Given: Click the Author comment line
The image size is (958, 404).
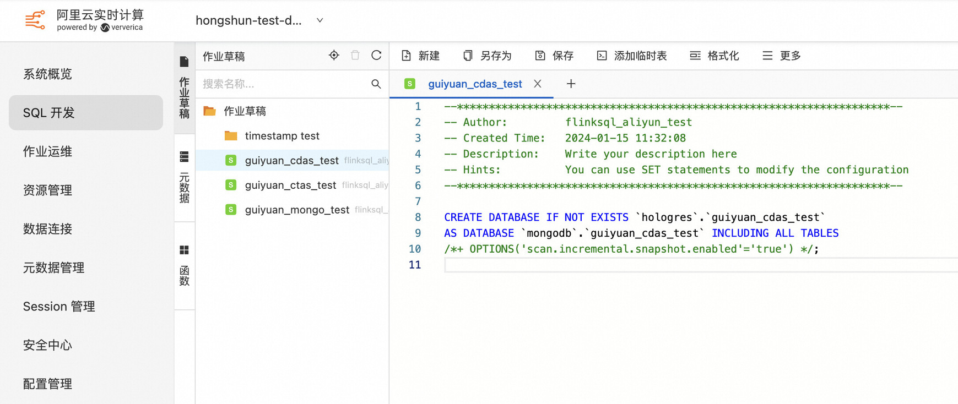Looking at the screenshot, I should [x=568, y=122].
